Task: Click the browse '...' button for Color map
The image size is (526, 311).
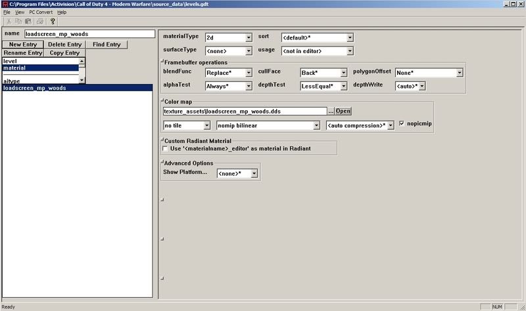Action: pyautogui.click(x=331, y=111)
